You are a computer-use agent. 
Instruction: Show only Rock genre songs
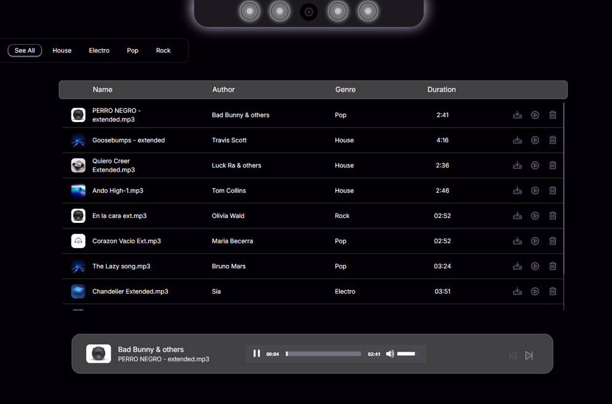[x=163, y=50]
